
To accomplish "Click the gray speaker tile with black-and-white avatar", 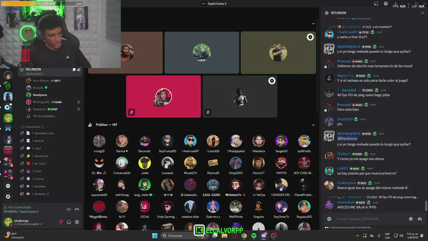I will (x=240, y=96).
